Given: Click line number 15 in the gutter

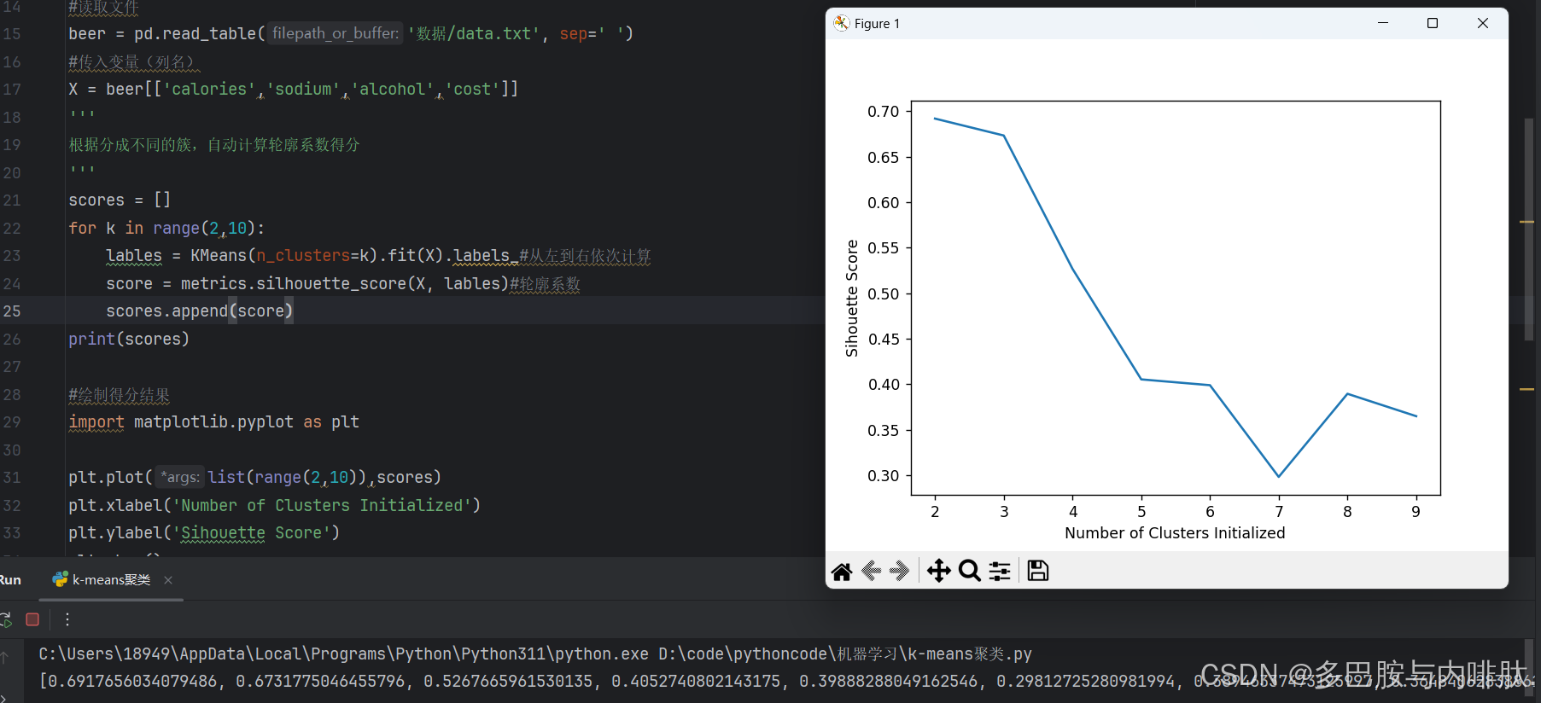Looking at the screenshot, I should [x=12, y=33].
